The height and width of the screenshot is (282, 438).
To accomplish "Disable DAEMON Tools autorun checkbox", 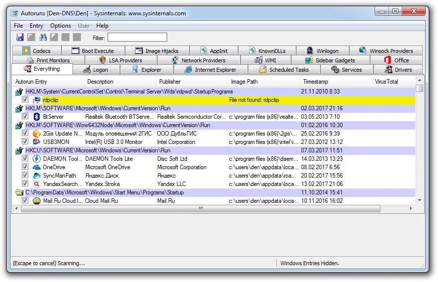I will click(x=25, y=158).
